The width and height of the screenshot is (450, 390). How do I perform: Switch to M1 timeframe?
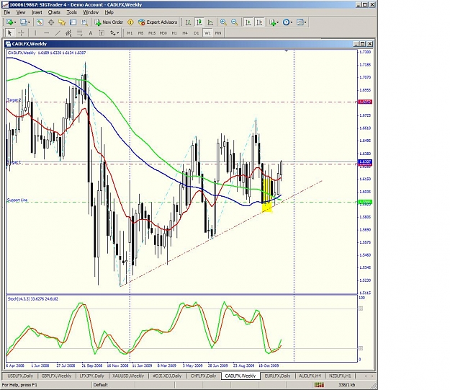point(130,33)
